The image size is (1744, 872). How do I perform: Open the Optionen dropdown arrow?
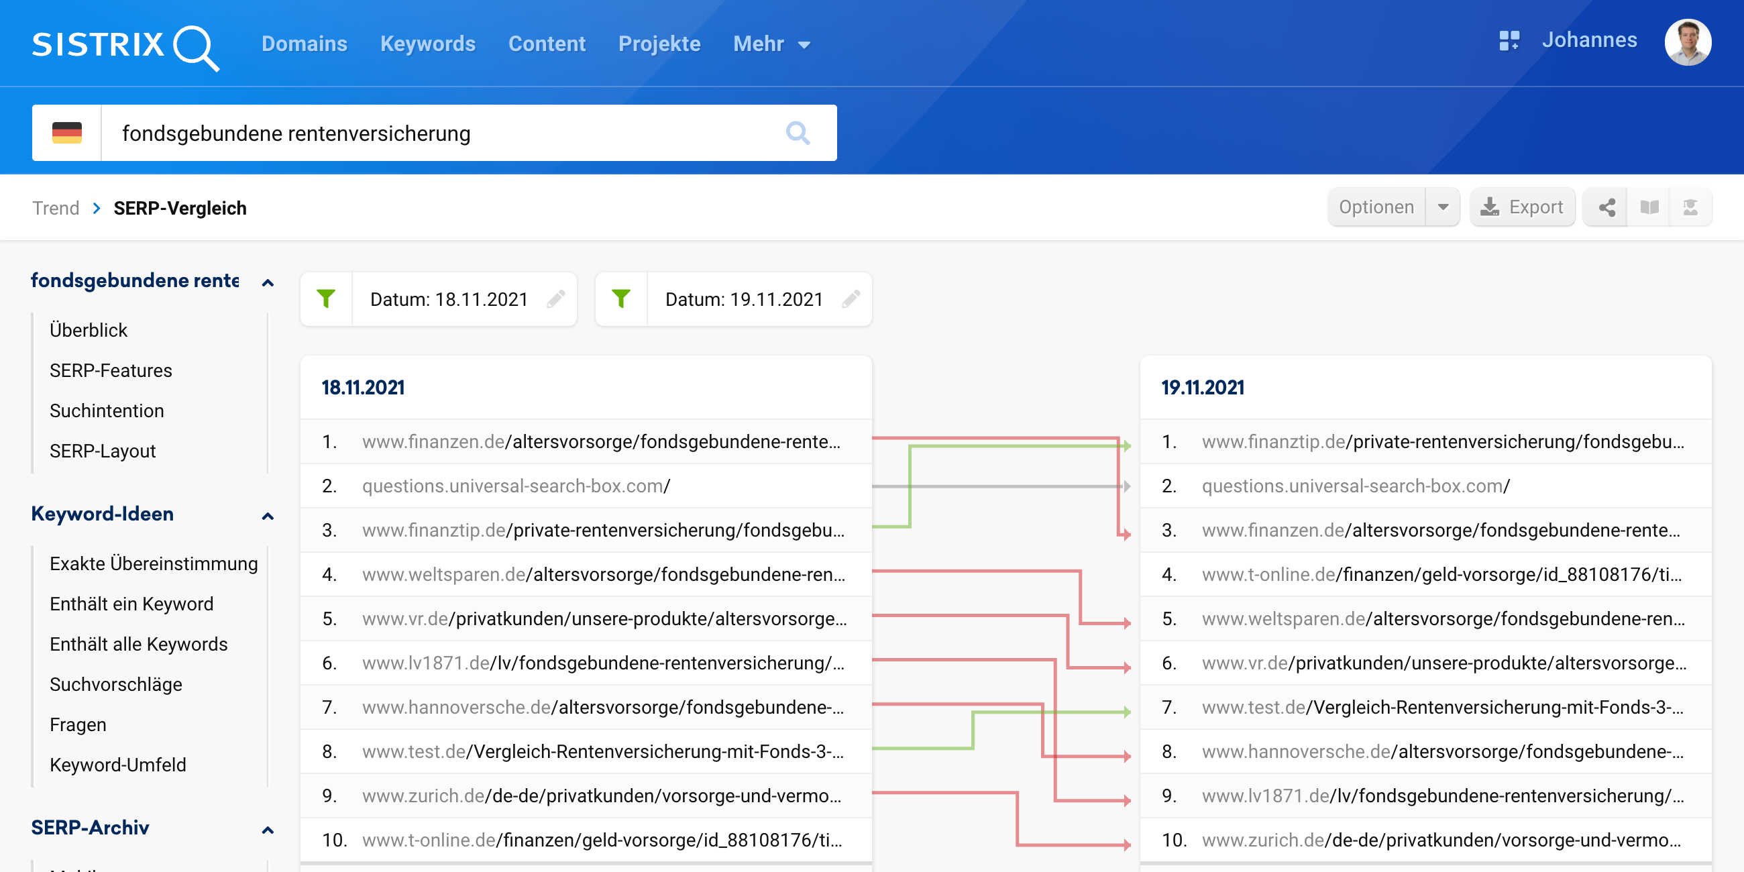coord(1443,207)
